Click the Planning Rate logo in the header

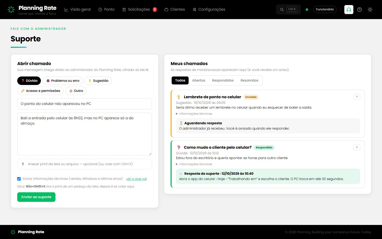[32, 10]
